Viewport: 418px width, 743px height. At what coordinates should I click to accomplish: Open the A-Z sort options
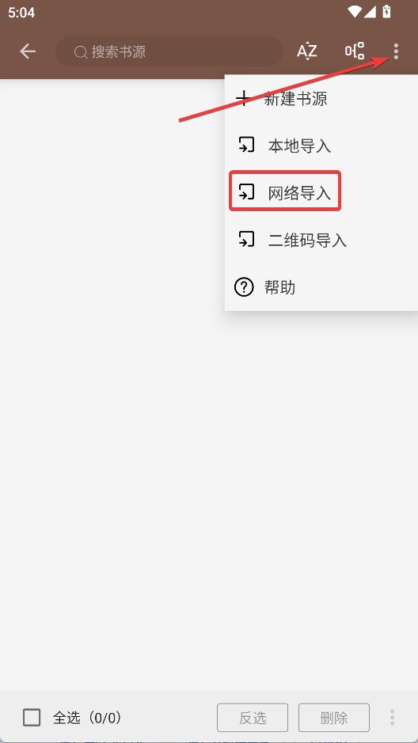[306, 51]
